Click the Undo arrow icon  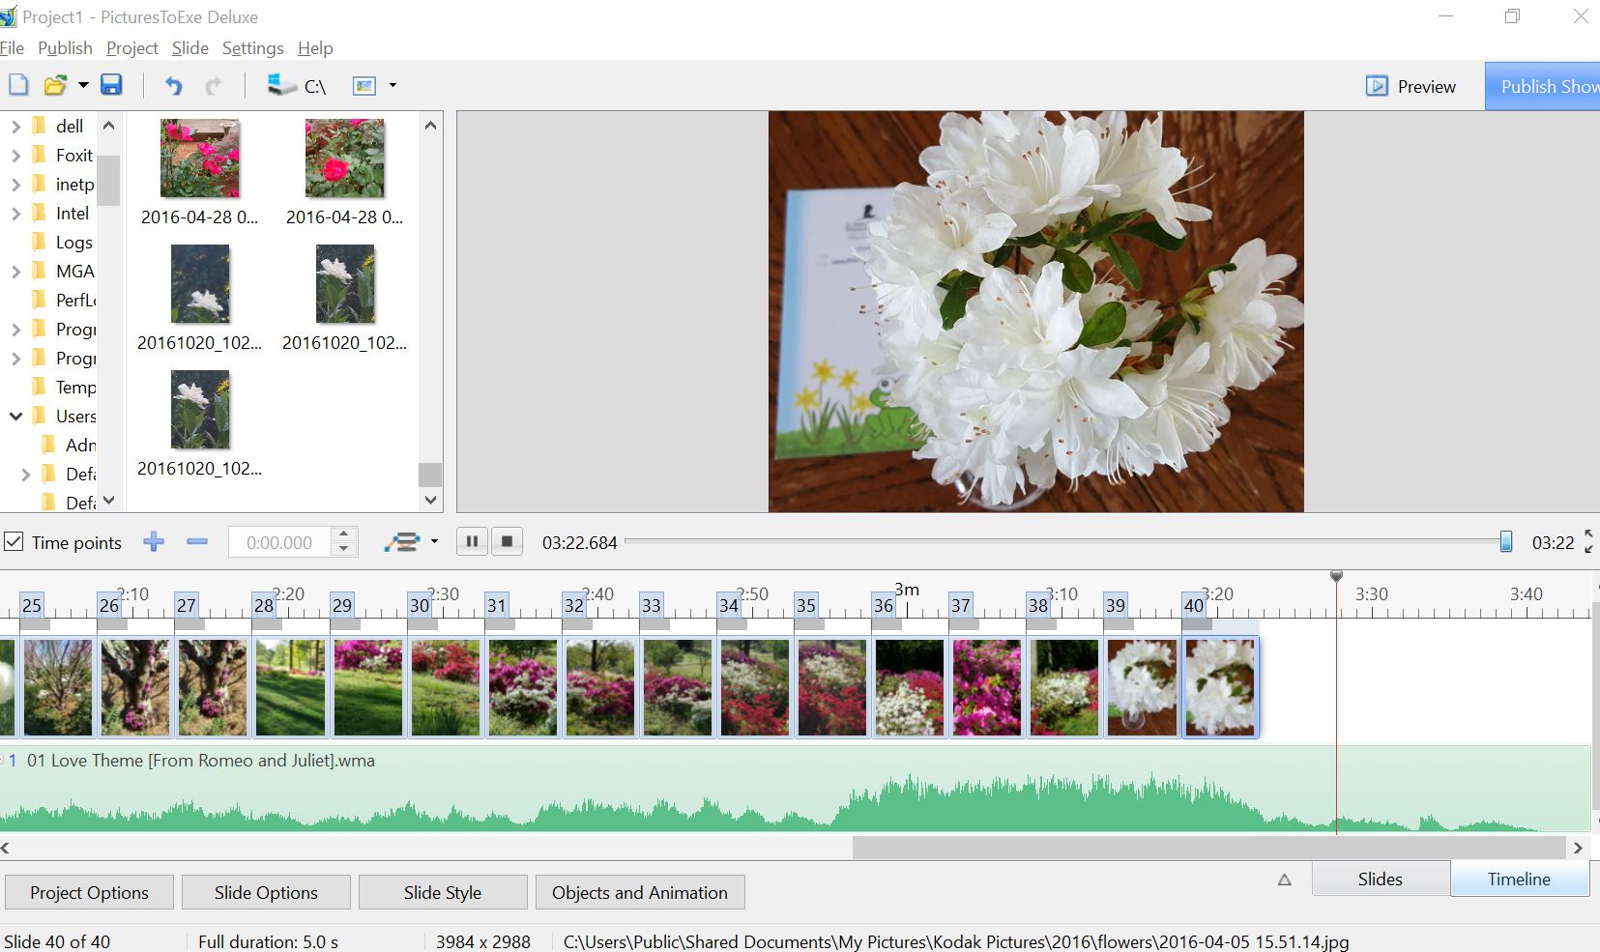173,86
